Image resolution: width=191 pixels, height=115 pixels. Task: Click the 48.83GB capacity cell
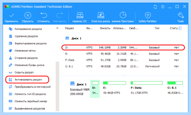coord(105,67)
